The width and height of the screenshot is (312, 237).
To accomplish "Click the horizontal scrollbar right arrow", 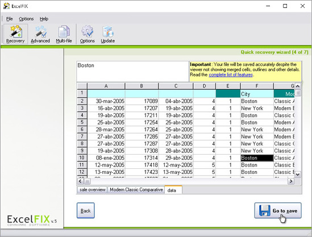I will click(x=291, y=181).
